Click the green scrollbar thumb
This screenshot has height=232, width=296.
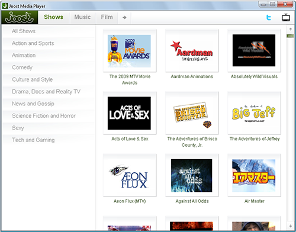click(290, 36)
